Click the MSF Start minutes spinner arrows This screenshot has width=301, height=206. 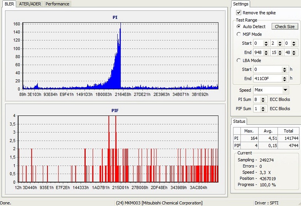click(x=266, y=43)
